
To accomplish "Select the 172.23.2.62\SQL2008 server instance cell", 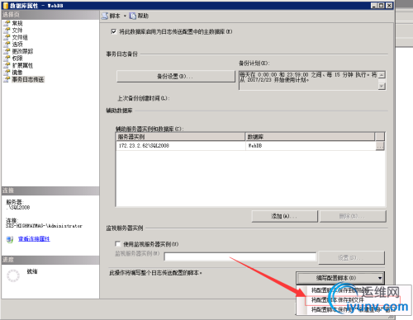I will (181, 146).
